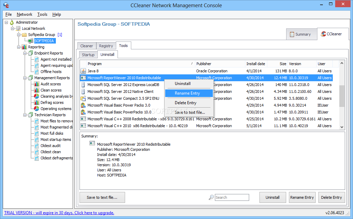The width and height of the screenshot is (353, 219).
Task: Focus the Search input field
Action: click(x=232, y=197)
